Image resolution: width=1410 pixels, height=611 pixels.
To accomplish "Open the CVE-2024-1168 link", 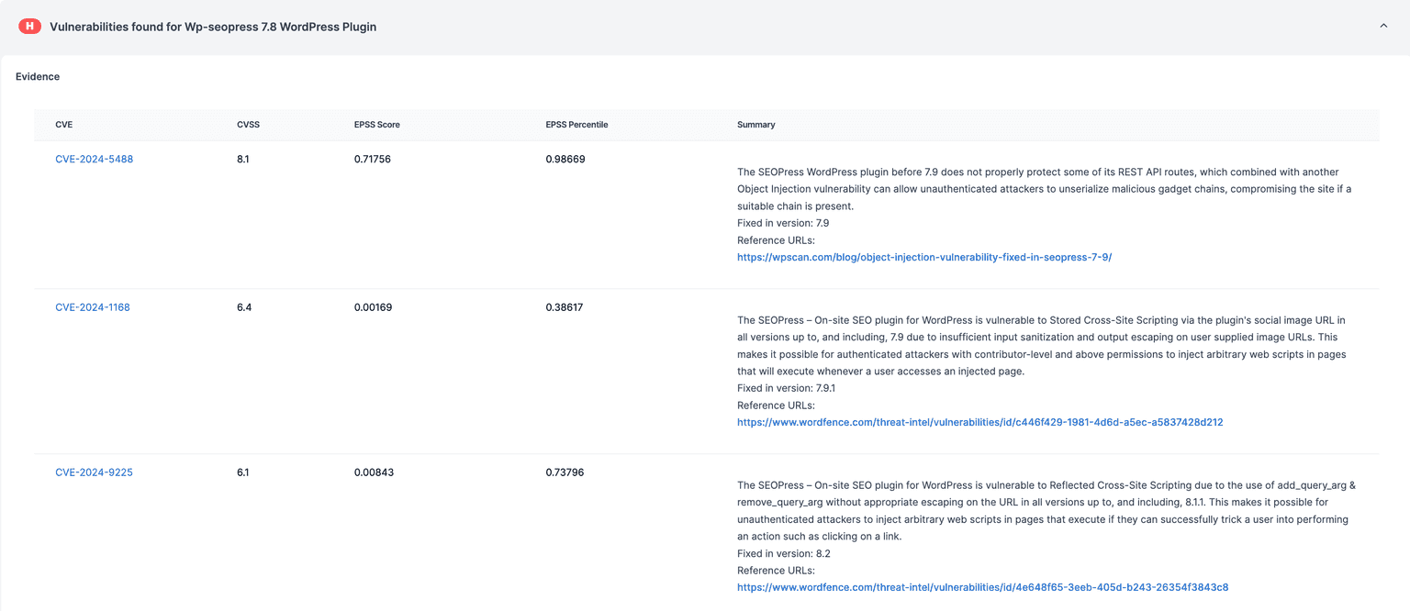I will point(93,306).
